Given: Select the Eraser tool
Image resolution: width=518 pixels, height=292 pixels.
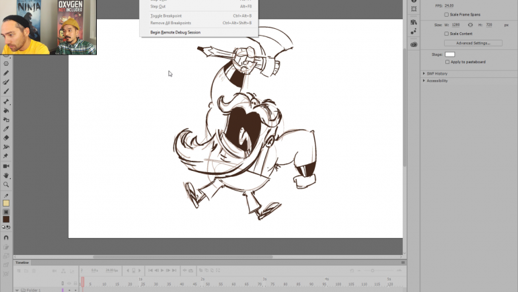Looking at the screenshot, I should (x=6, y=137).
